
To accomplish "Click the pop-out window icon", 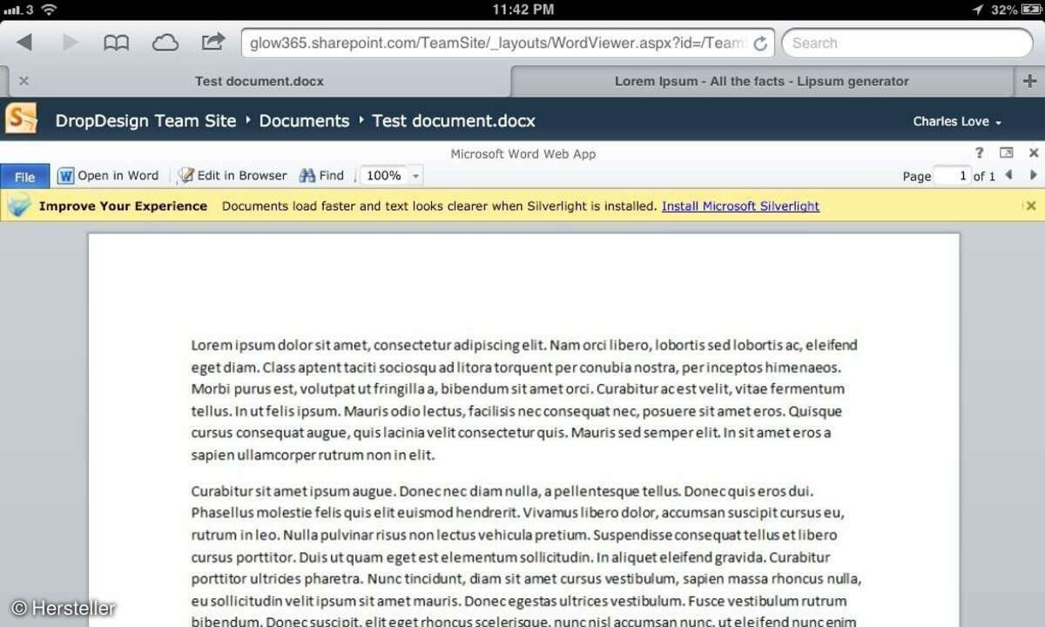I will click(1006, 153).
